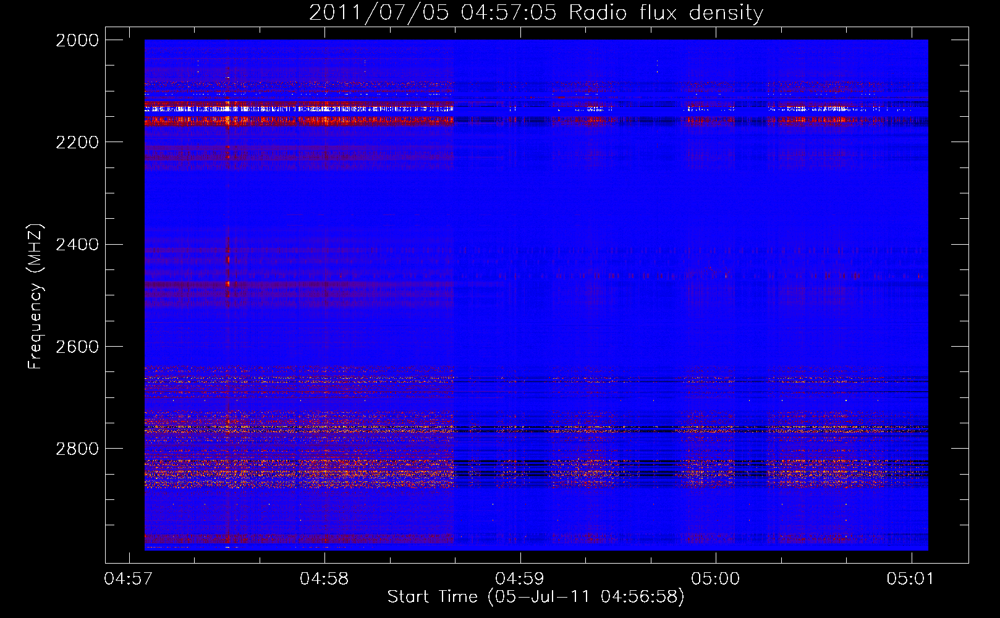The width and height of the screenshot is (1000, 618).
Task: Select the 2400 frequency tick label
Action: [x=77, y=245]
